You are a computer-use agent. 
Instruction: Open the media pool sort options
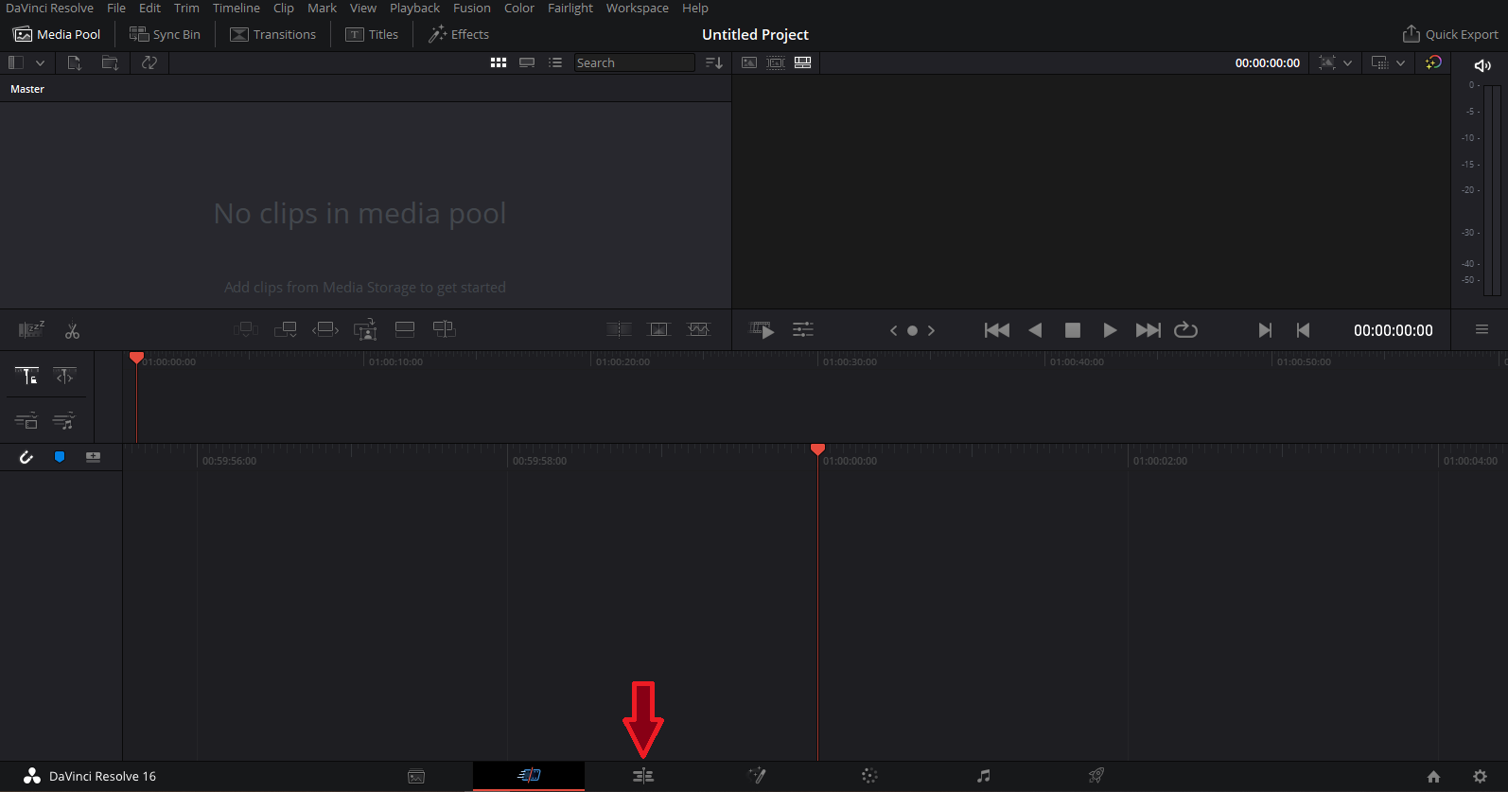(714, 62)
